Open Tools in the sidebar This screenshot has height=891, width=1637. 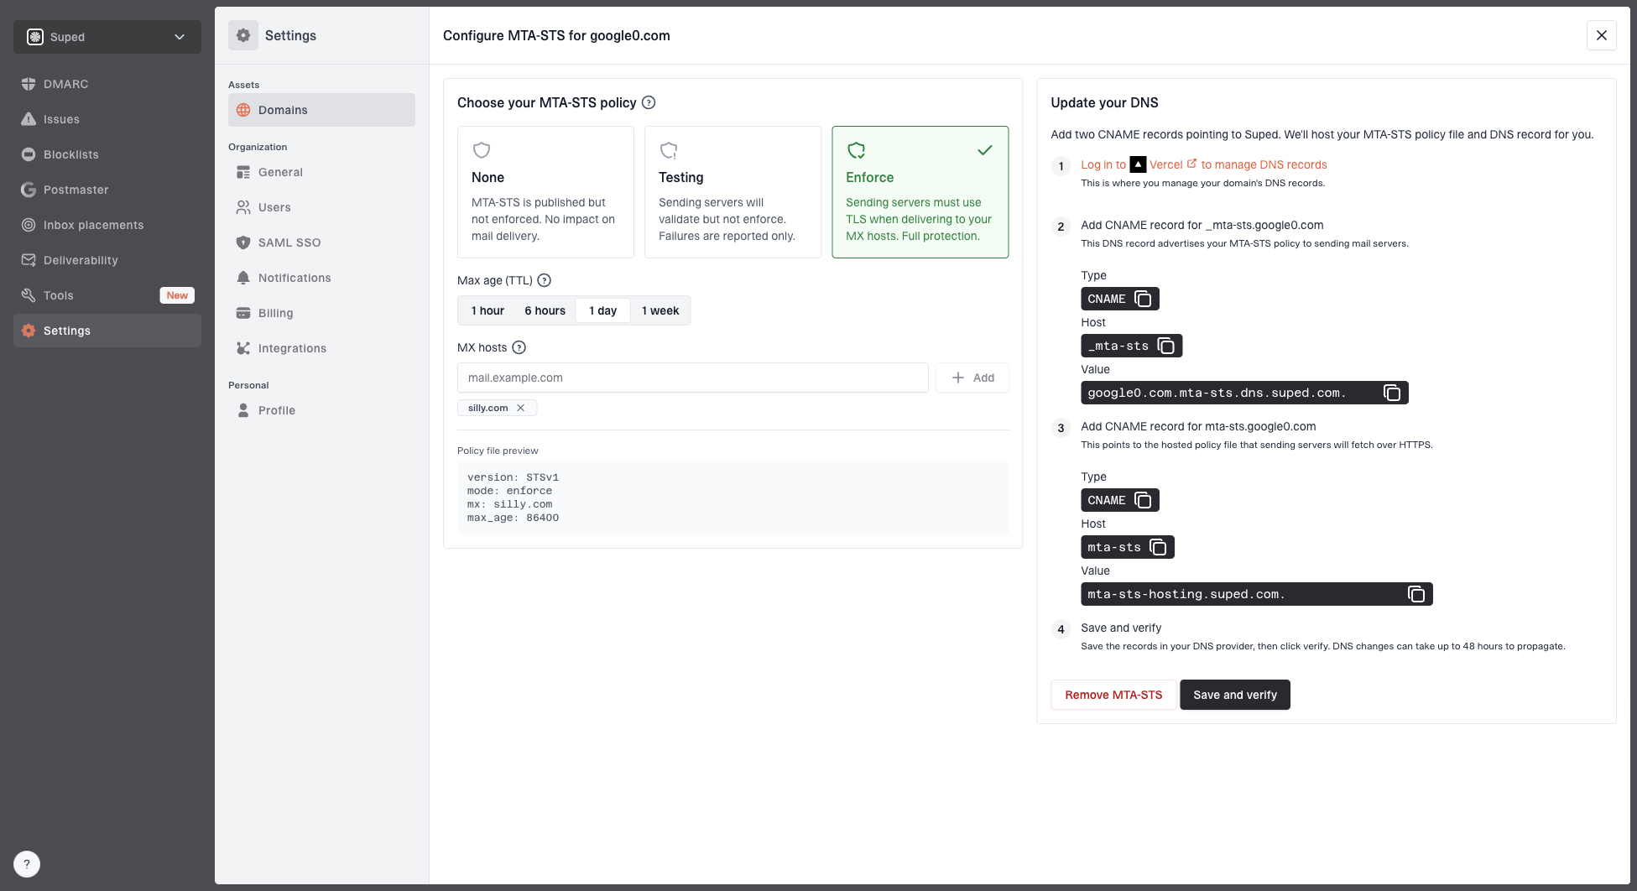pos(107,295)
